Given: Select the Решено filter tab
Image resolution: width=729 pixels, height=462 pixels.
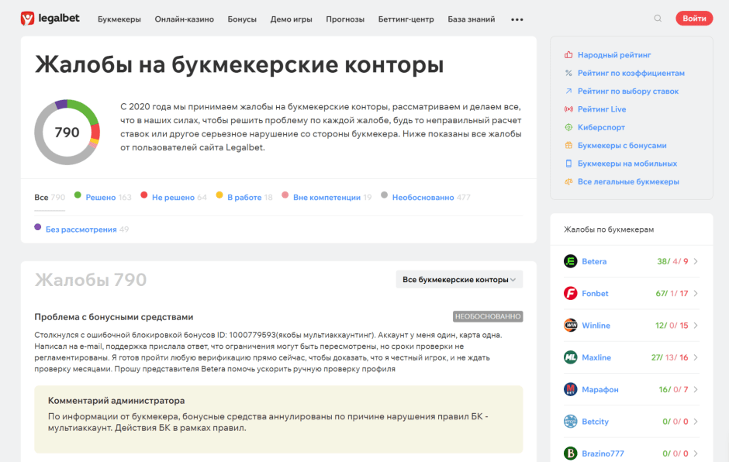Looking at the screenshot, I should [102, 197].
